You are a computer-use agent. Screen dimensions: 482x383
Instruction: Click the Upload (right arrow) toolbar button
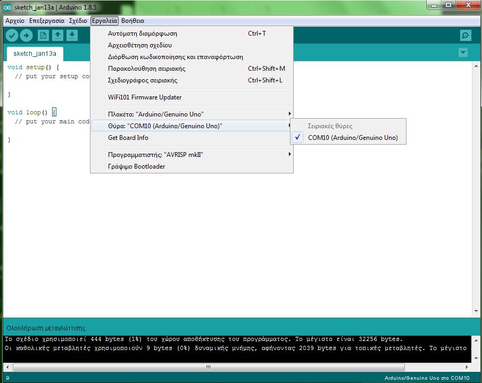[x=27, y=36]
